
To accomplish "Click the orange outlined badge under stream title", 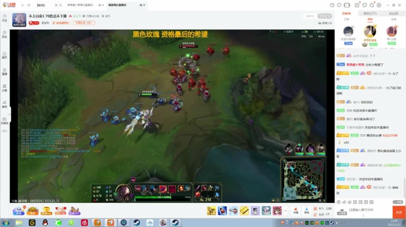I will pyautogui.click(x=84, y=23).
